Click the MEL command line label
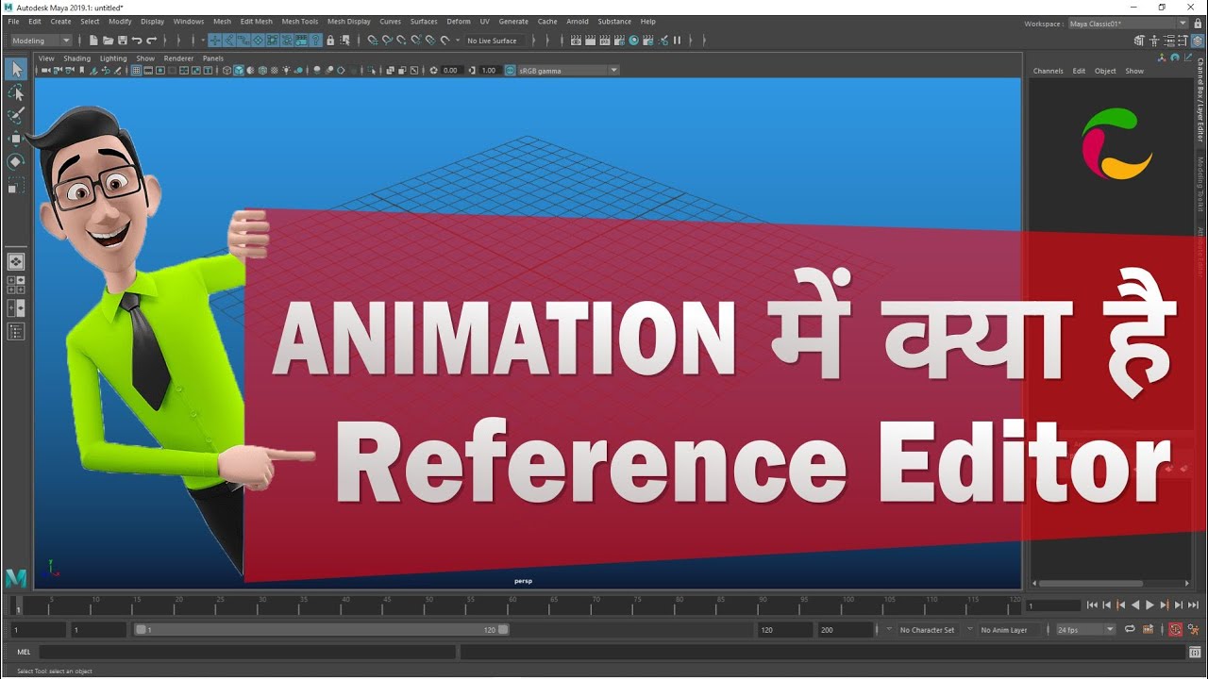 (24, 652)
